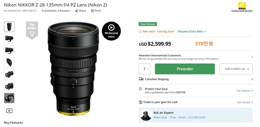Screen dimensions: 260x127
Task: Click the Top Seller badge
Action: (32, 30)
